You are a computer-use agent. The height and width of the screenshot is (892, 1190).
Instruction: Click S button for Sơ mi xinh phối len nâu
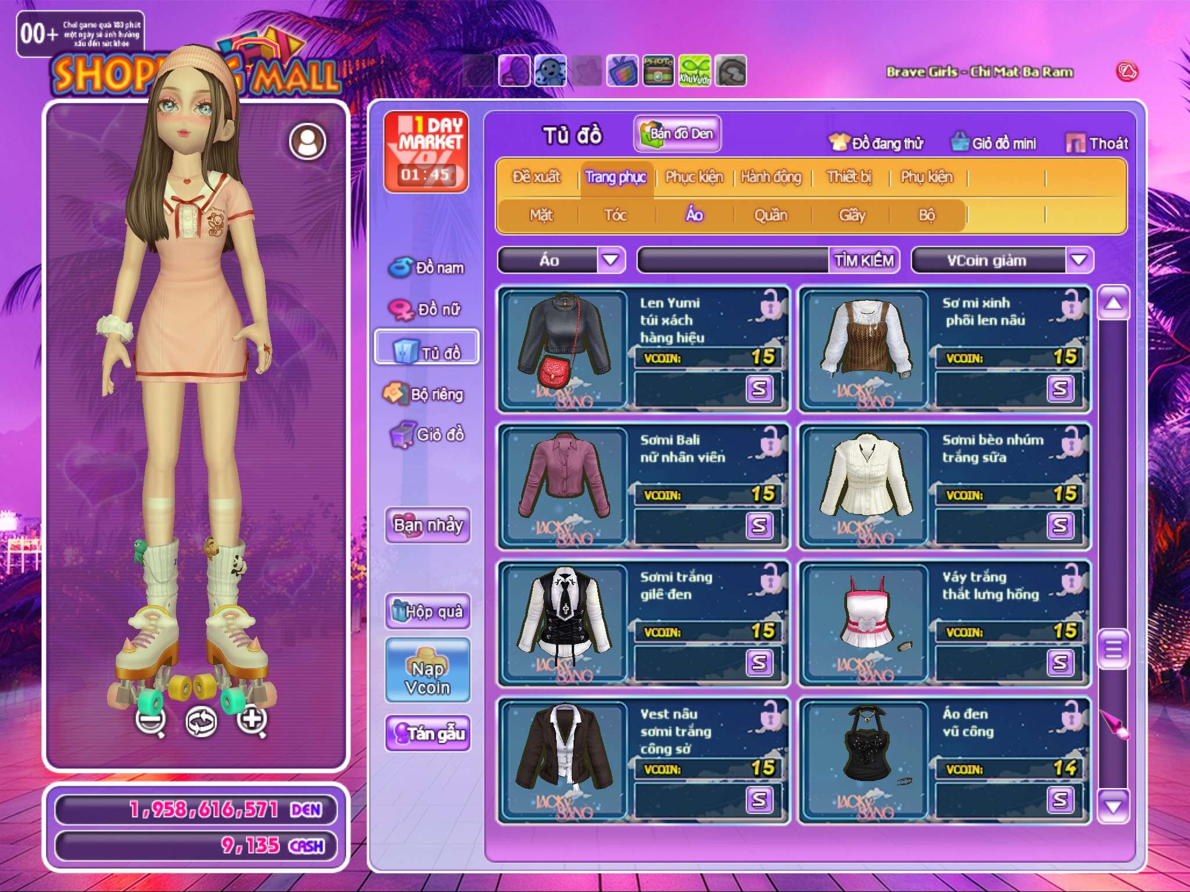pos(1060,389)
